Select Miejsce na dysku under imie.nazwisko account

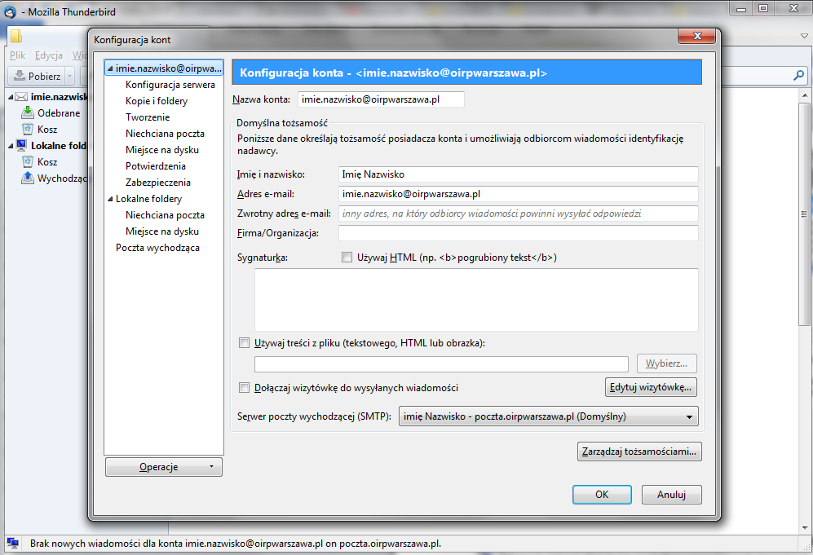(162, 150)
